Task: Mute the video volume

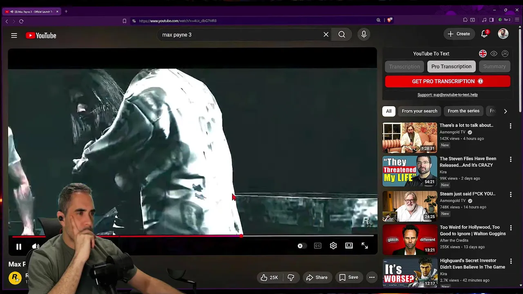Action: [36, 247]
